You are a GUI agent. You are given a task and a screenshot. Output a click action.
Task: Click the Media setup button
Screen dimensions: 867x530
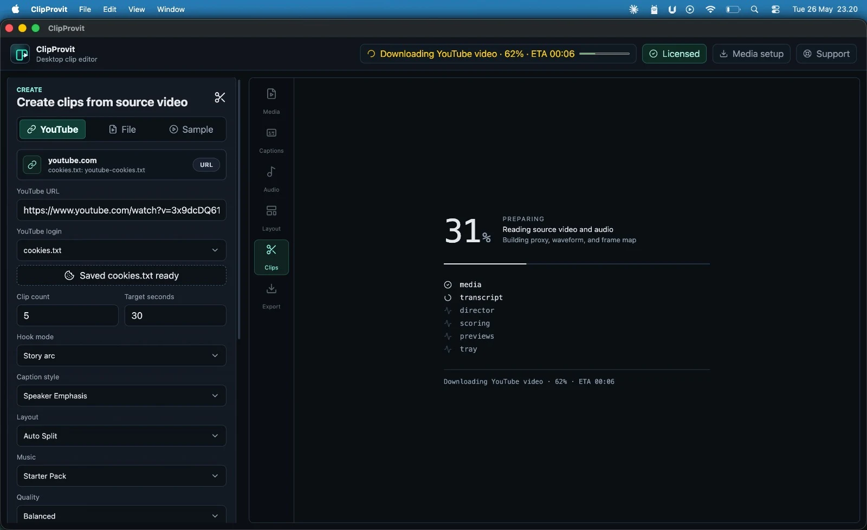752,54
